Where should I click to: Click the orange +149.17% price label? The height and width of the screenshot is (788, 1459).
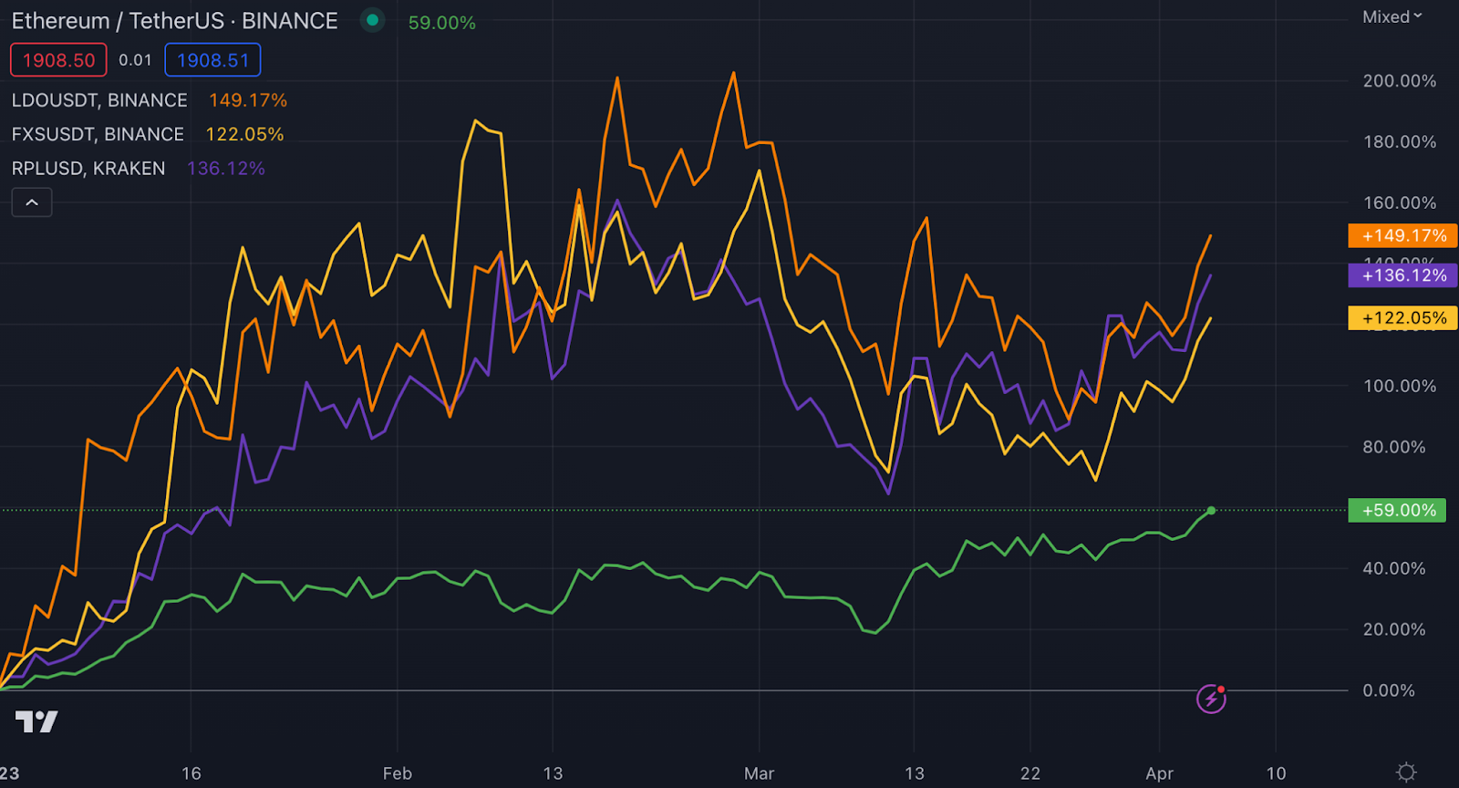coord(1402,235)
